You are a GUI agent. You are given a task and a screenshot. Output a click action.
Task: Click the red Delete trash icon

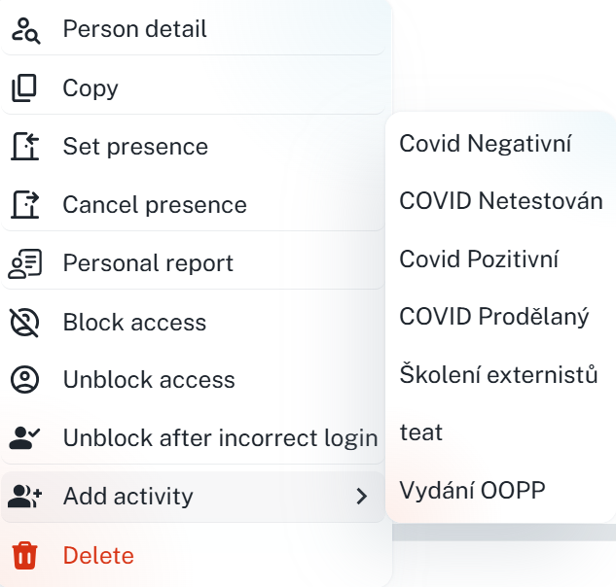pyautogui.click(x=24, y=555)
